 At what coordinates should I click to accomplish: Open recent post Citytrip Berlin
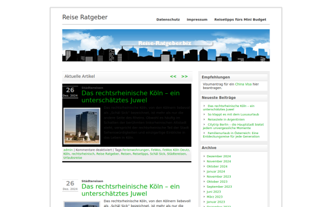(233, 126)
